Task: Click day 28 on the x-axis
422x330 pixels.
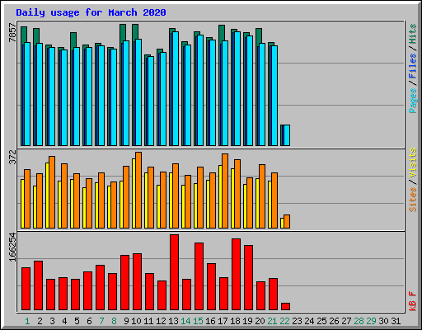Action: (359, 321)
